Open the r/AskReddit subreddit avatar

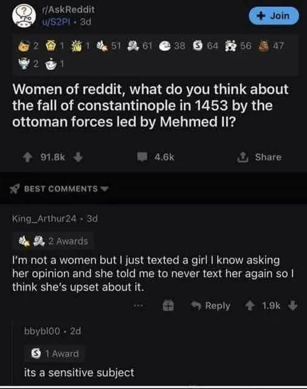point(24,16)
